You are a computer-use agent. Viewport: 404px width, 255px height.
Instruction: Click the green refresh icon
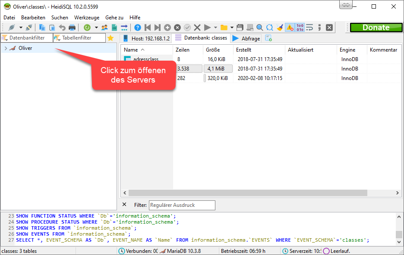click(x=87, y=28)
